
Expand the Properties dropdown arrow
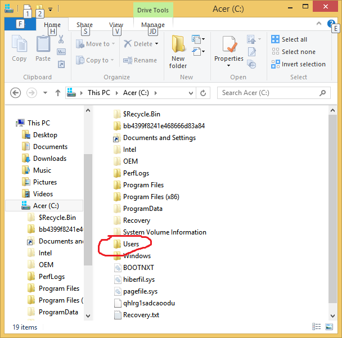[x=228, y=65]
